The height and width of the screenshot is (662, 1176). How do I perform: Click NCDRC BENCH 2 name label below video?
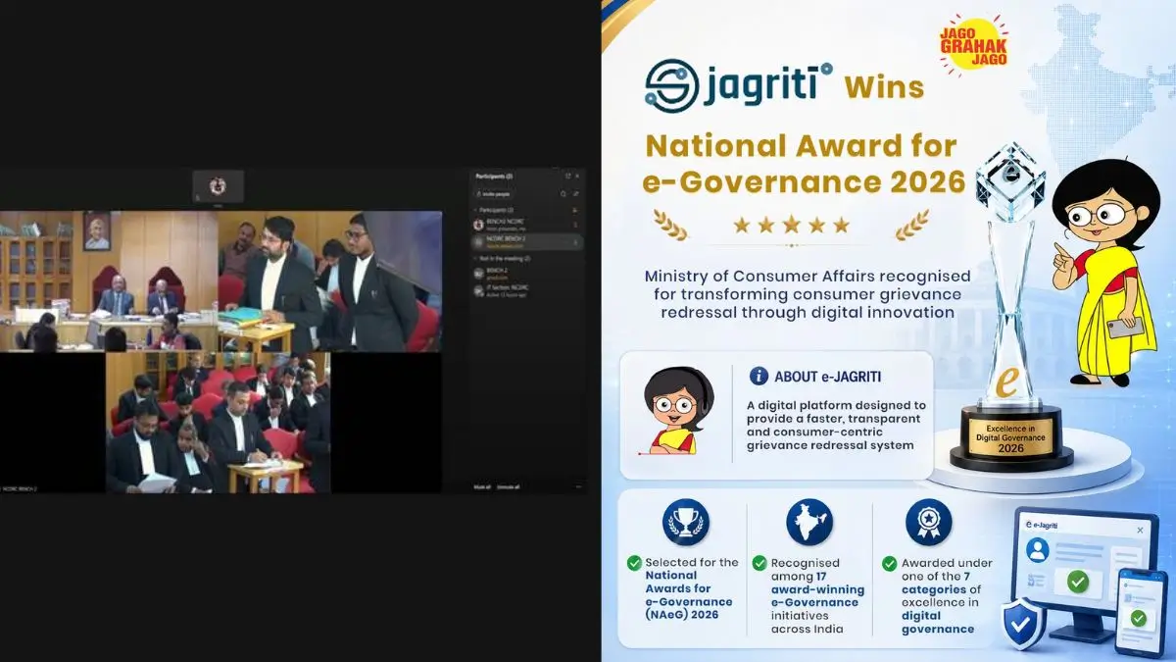(x=18, y=488)
